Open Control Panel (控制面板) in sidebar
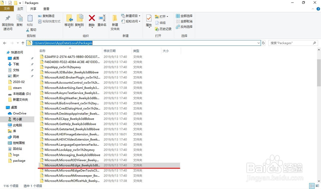Screen dimensions: 321x189 (x=16, y=143)
